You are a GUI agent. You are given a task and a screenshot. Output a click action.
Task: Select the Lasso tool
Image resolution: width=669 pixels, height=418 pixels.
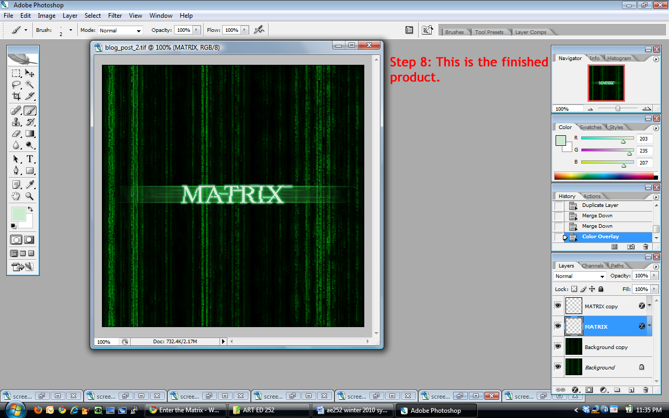pyautogui.click(x=16, y=85)
